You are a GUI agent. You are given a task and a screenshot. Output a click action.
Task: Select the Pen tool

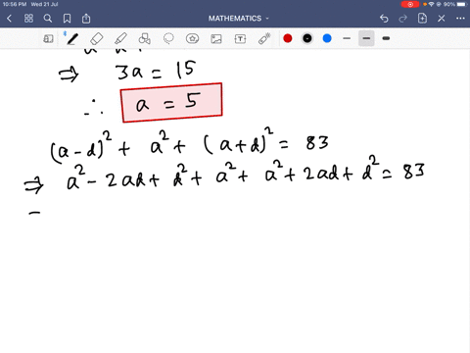point(71,39)
